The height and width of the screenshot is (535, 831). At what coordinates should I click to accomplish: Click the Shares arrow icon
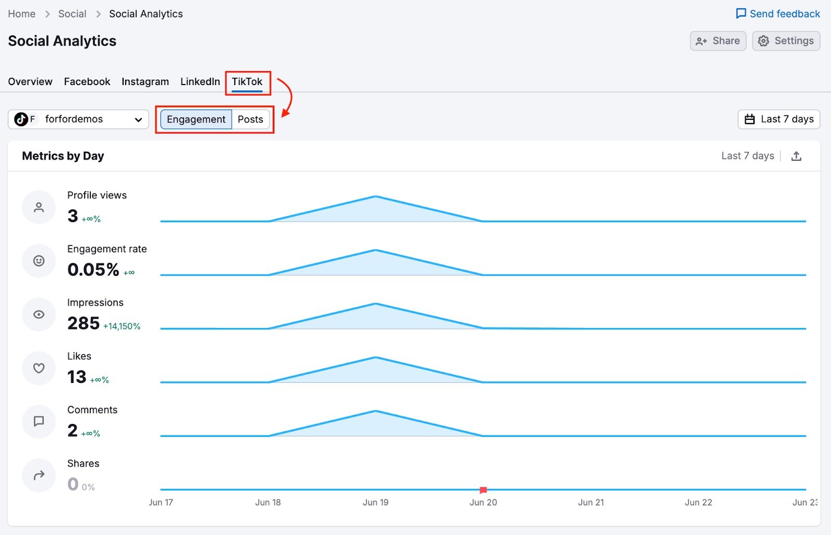tap(38, 475)
